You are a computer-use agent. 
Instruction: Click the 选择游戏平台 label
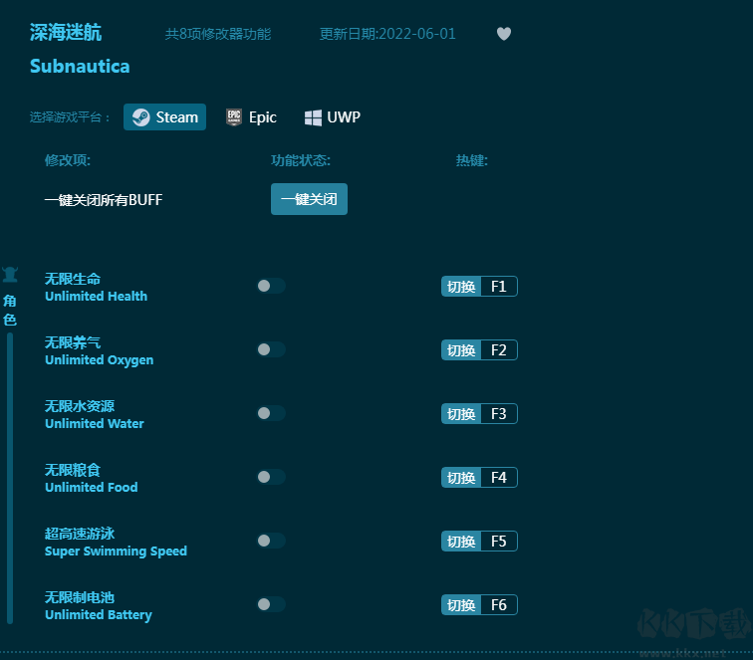(70, 117)
